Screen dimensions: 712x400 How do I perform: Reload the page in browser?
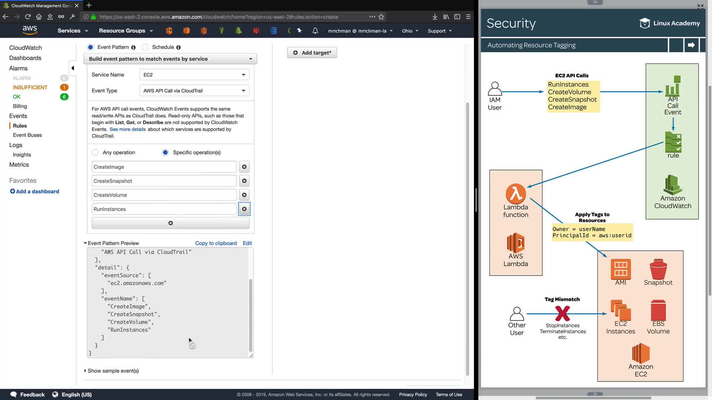pyautogui.click(x=28, y=17)
